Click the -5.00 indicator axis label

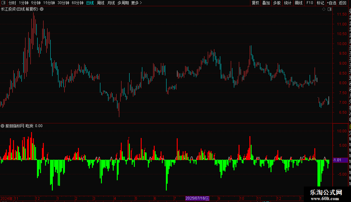342,174
